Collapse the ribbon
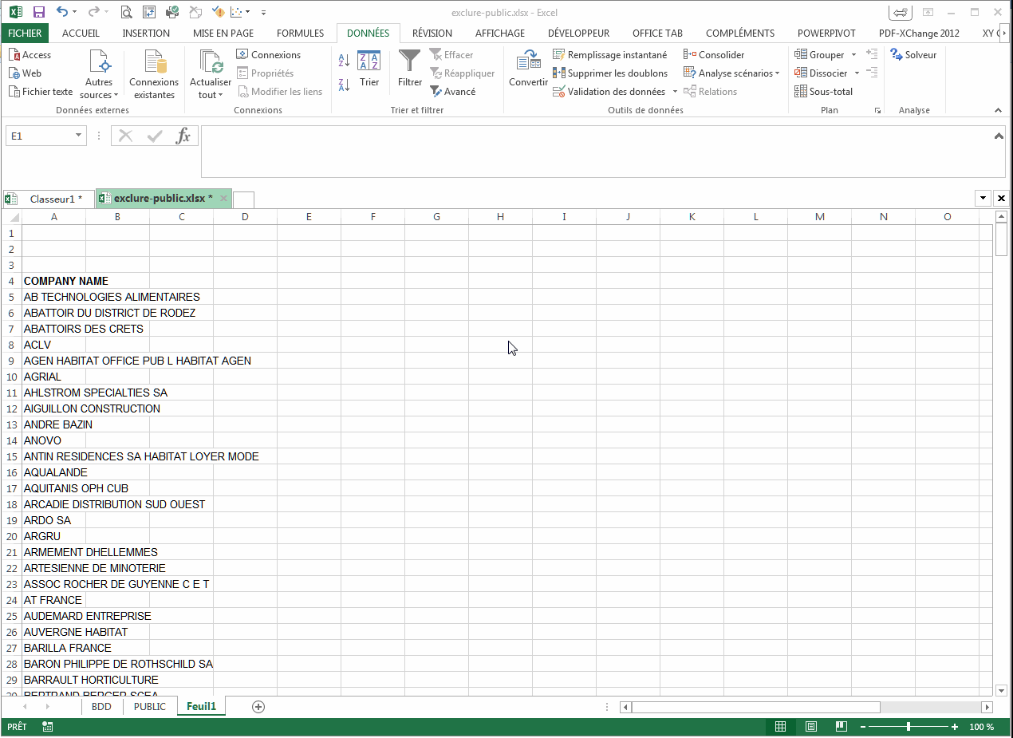The image size is (1013, 738). tap(998, 110)
